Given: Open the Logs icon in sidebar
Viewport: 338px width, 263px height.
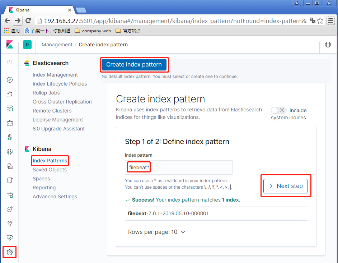Looking at the screenshot, I should click(9, 180).
